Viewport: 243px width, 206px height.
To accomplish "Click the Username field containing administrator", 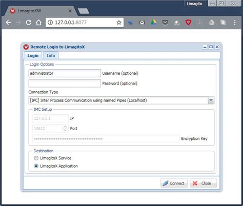I will 65,73.
